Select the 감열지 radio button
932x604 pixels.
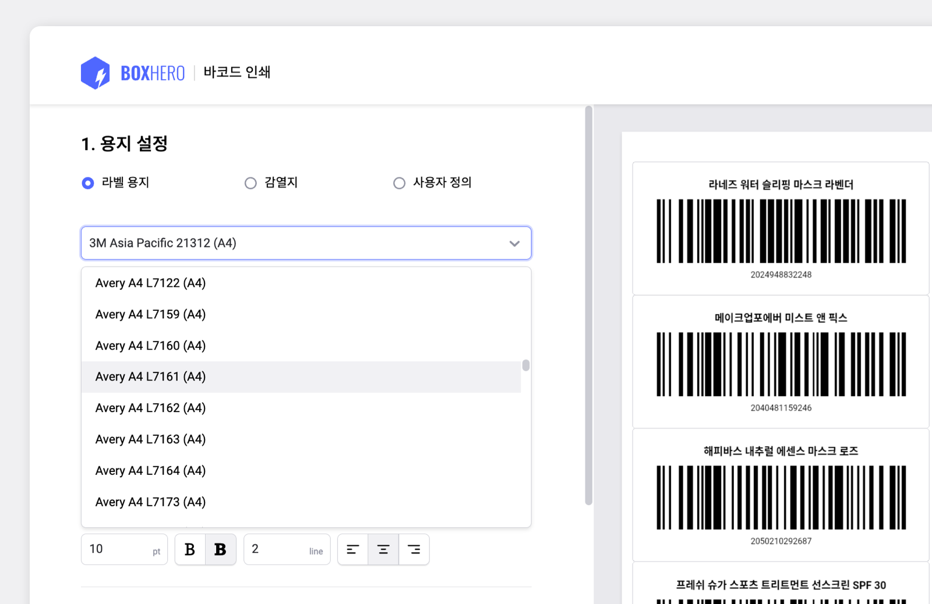pos(250,183)
